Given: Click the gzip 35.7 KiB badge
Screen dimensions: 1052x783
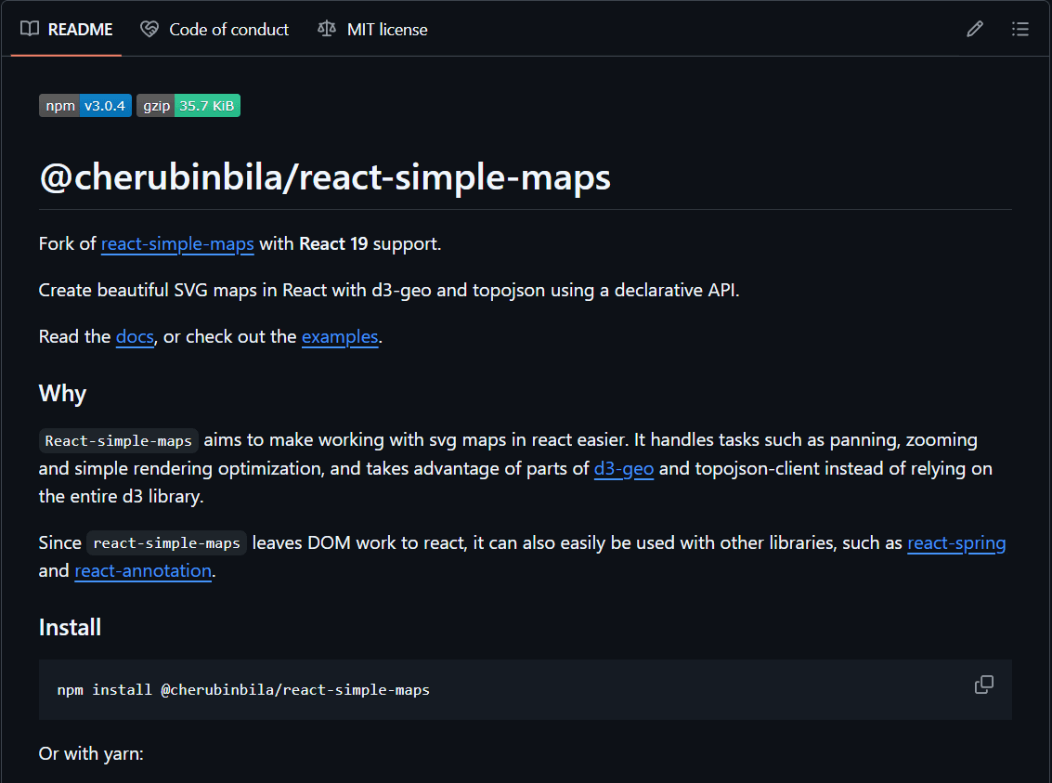Looking at the screenshot, I should click(x=188, y=105).
